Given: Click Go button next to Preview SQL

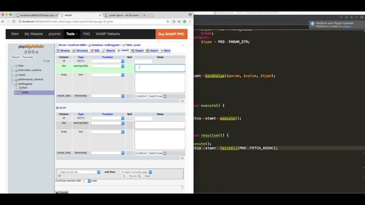Looking at the screenshot, I should 124,176.
